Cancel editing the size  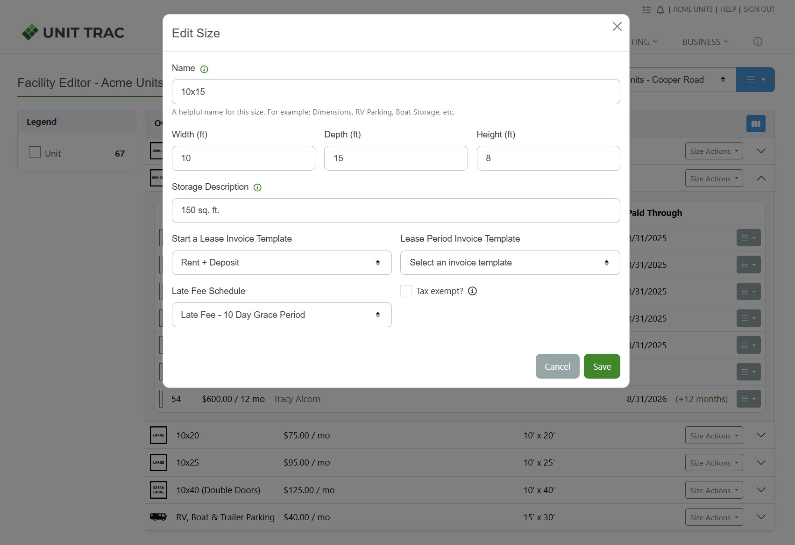tap(557, 366)
